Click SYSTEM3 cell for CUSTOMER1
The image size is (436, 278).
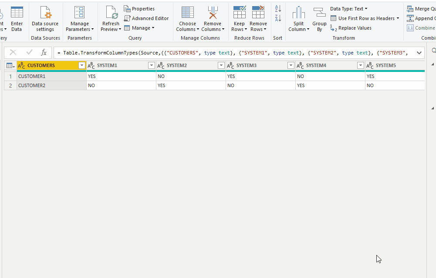[260, 76]
